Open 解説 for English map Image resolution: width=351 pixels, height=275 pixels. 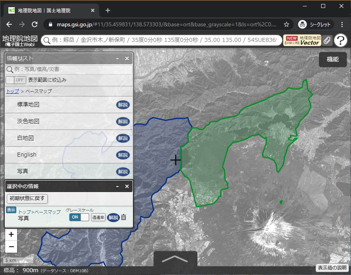tap(123, 155)
